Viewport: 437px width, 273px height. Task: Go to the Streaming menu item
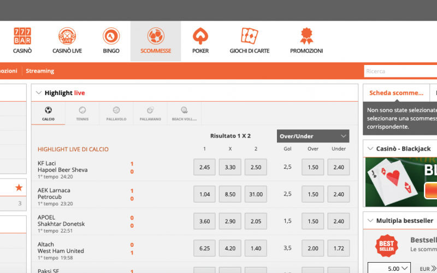(x=40, y=71)
